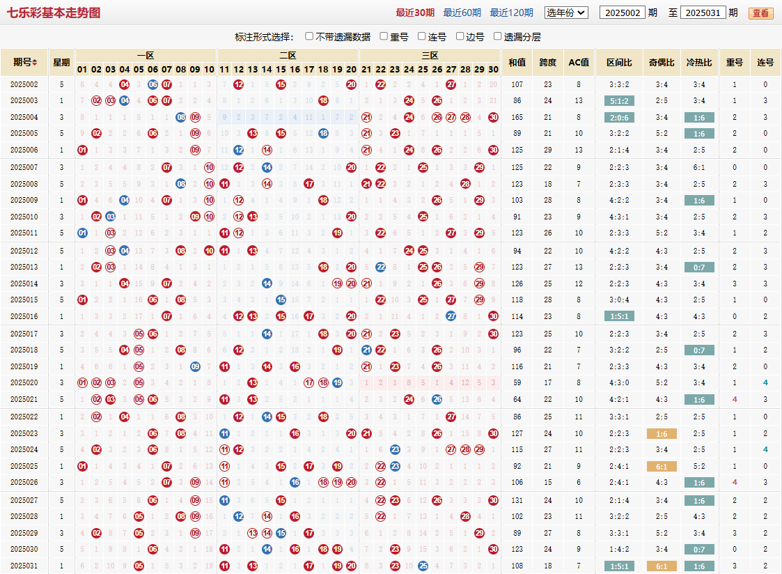Click blue ball 03 in row 2025010

(111, 217)
